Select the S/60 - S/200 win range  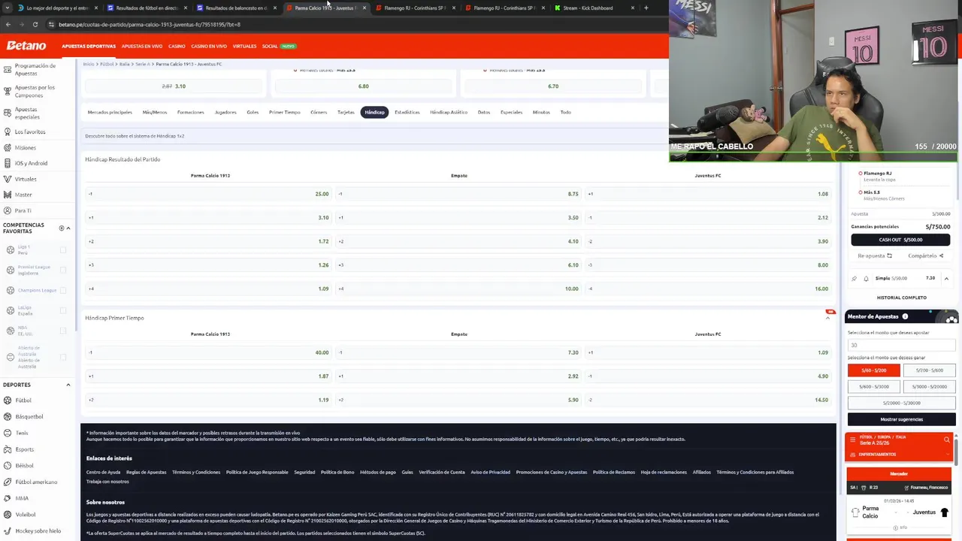tap(873, 370)
